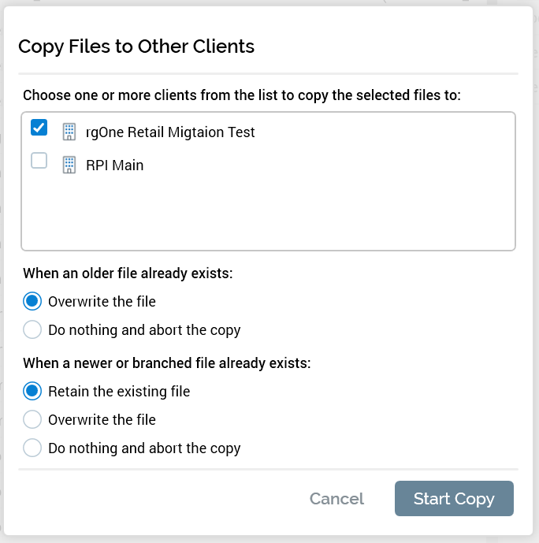
Task: Click the Retain the existing file label text
Action: coord(119,391)
